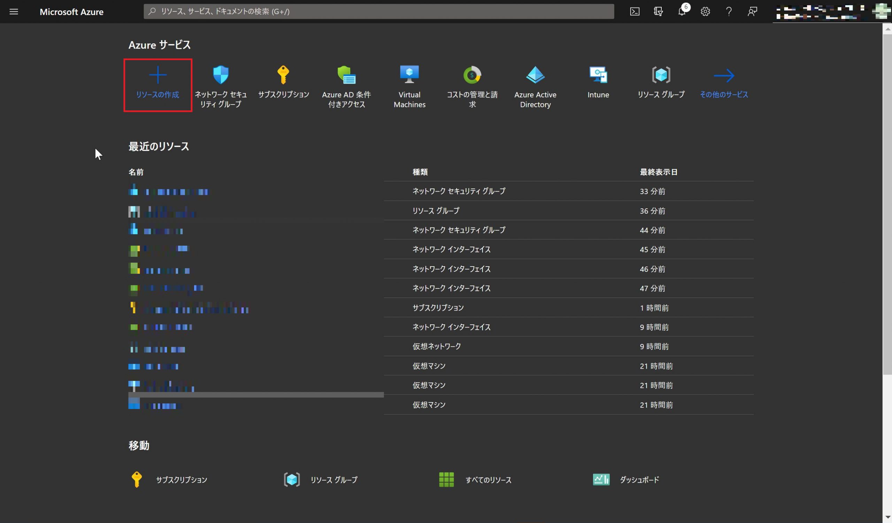Open Resource groups cube icon in services
This screenshot has height=523, width=892.
pos(661,75)
